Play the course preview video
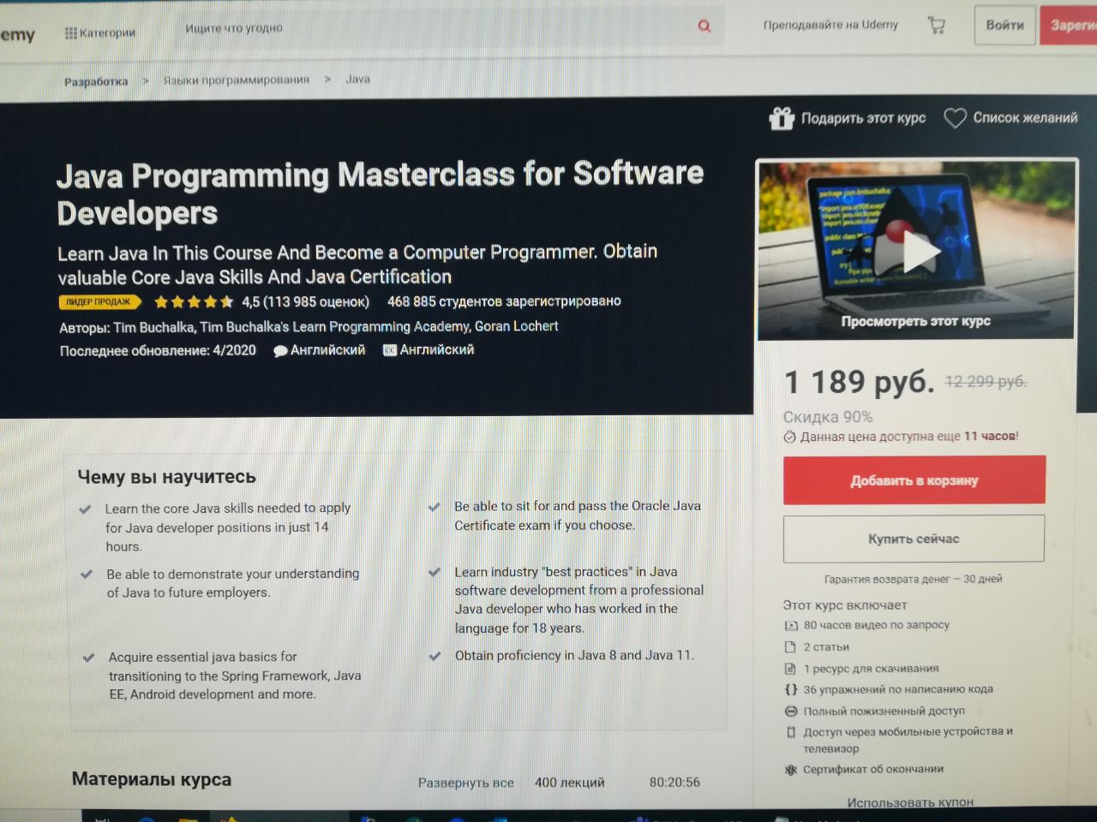The height and width of the screenshot is (822, 1097). pyautogui.click(x=920, y=252)
